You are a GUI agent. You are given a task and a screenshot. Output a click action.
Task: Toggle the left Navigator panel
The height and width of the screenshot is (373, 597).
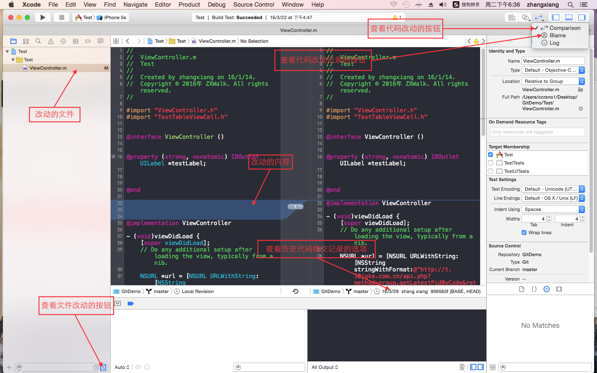point(556,17)
